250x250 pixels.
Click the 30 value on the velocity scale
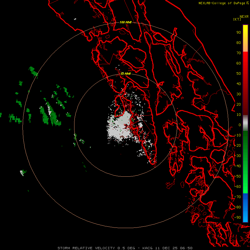click(239, 94)
